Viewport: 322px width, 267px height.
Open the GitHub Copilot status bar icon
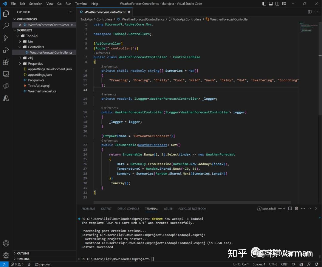(301, 264)
